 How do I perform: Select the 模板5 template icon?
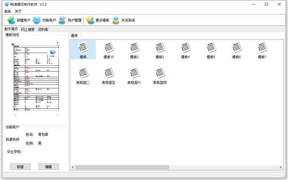tap(211, 48)
